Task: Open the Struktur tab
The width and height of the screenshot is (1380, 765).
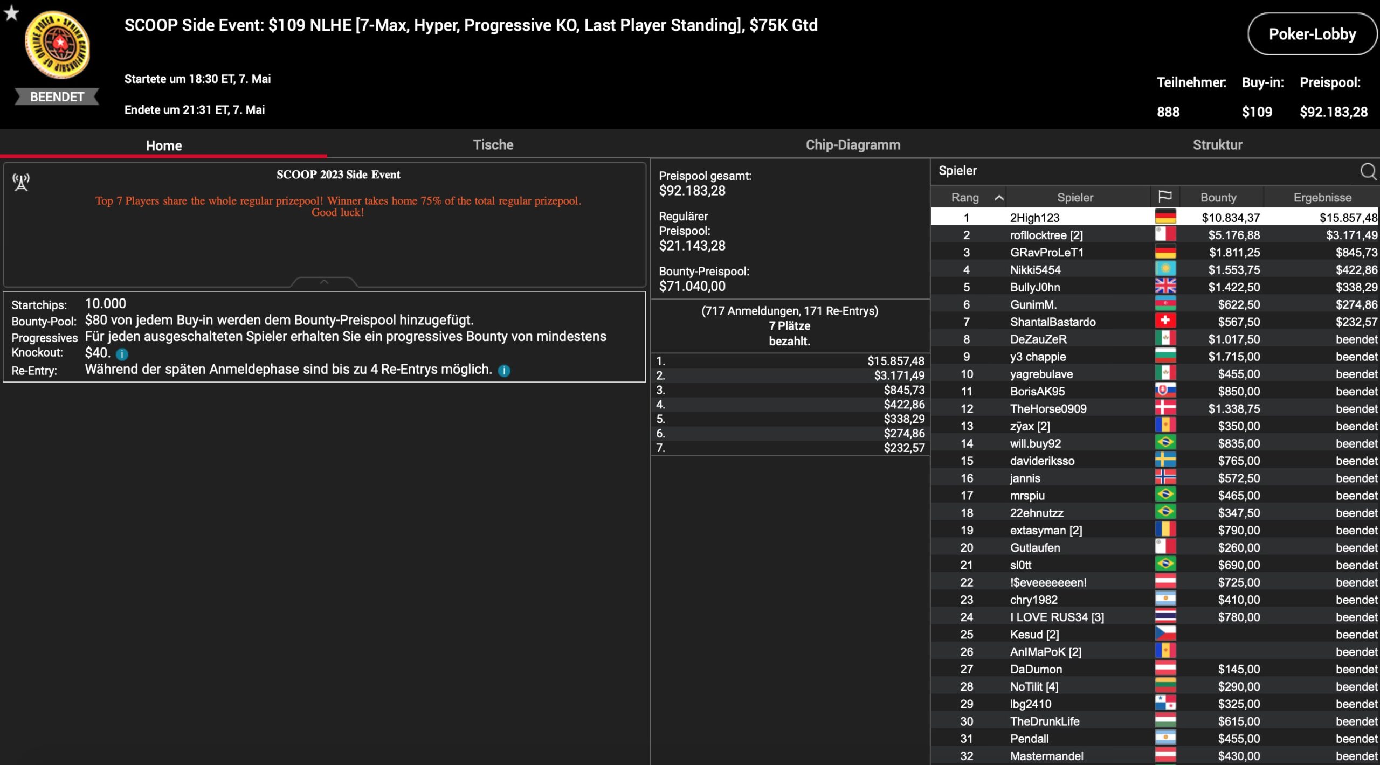Action: (x=1217, y=145)
